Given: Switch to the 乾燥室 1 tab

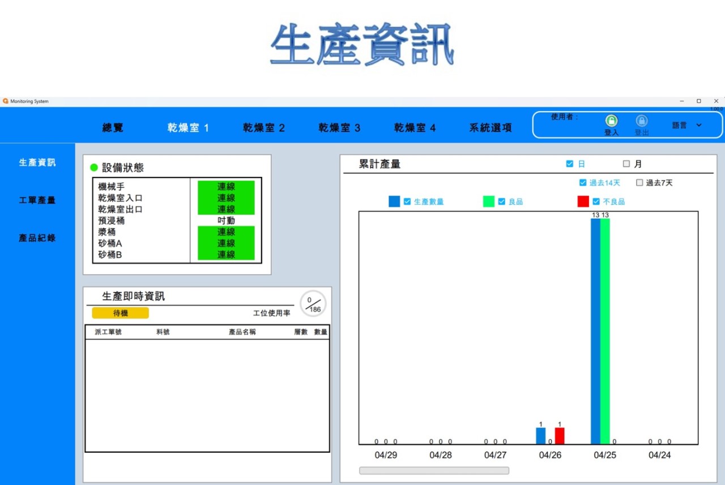Looking at the screenshot, I should 188,128.
